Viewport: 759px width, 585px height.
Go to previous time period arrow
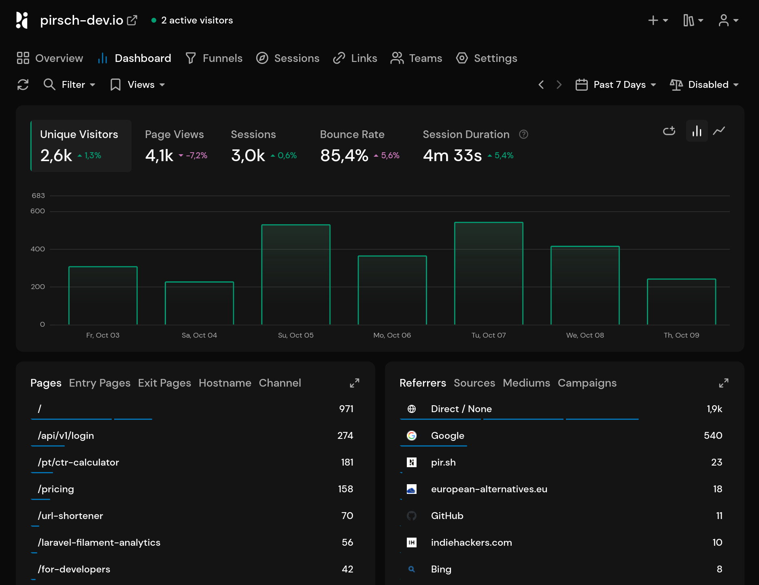541,85
